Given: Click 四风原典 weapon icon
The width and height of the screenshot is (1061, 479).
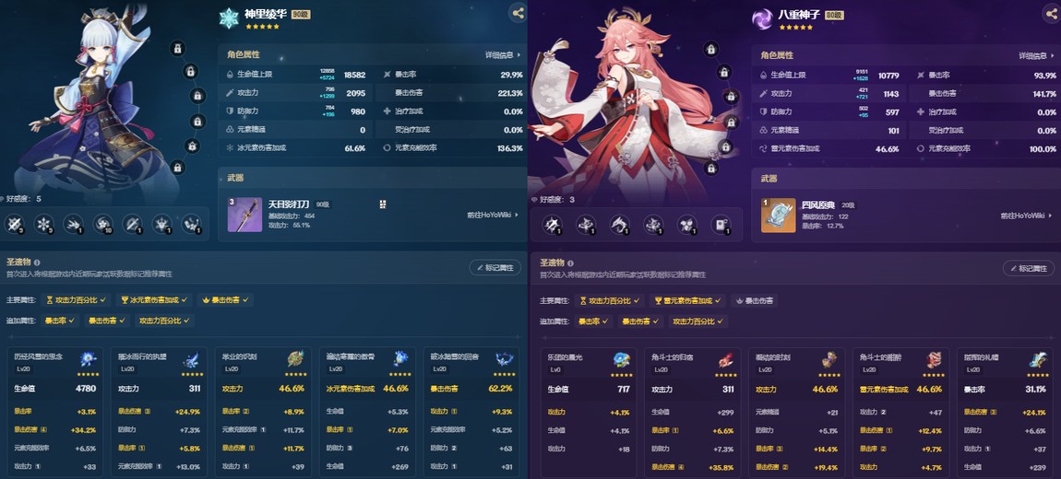Looking at the screenshot, I should click(x=778, y=215).
